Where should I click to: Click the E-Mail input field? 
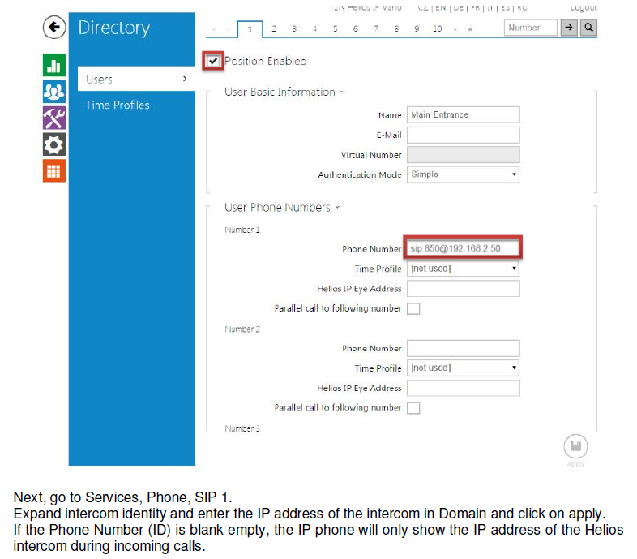[463, 135]
